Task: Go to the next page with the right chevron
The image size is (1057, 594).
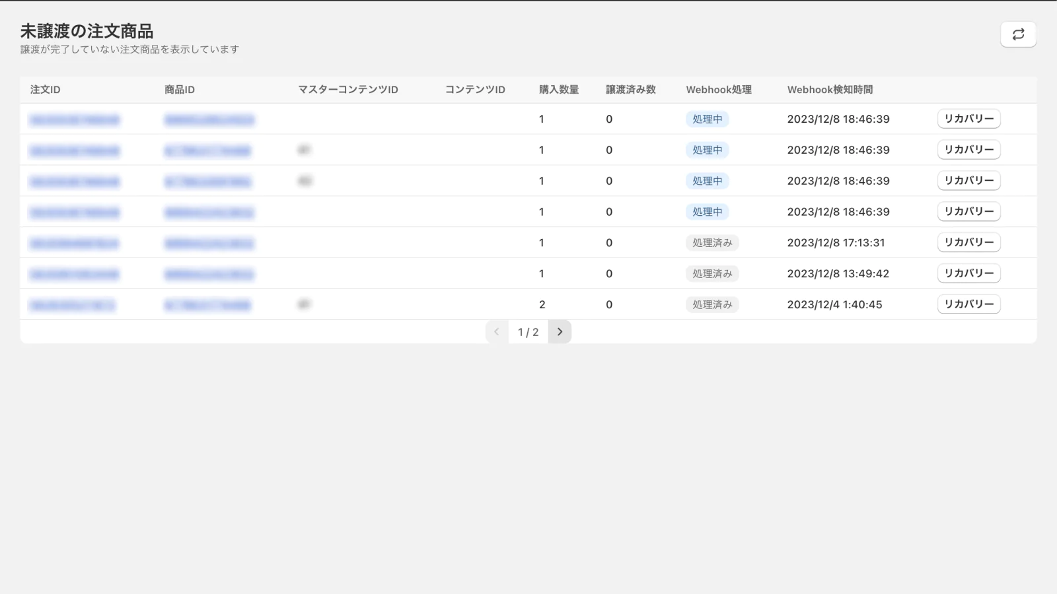Action: pos(560,332)
